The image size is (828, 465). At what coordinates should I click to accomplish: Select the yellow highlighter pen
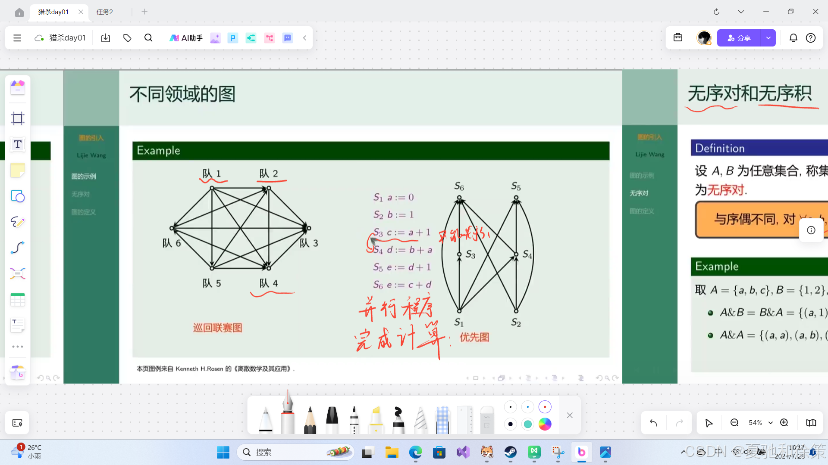click(x=376, y=420)
